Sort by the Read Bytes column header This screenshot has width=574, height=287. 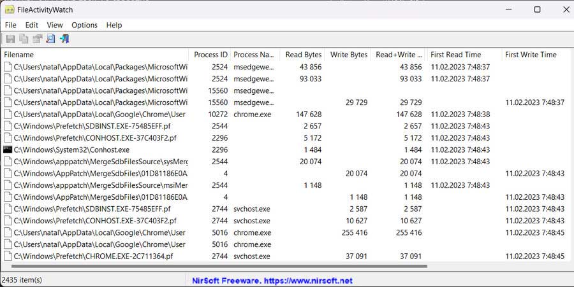coord(303,55)
